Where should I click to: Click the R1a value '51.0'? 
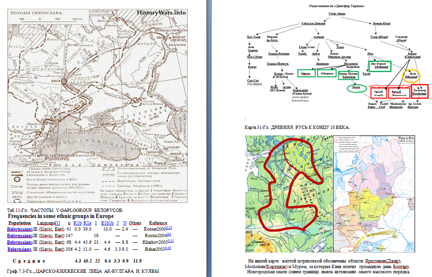(x=87, y=249)
